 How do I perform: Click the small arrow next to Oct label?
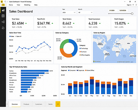click(x=123, y=96)
